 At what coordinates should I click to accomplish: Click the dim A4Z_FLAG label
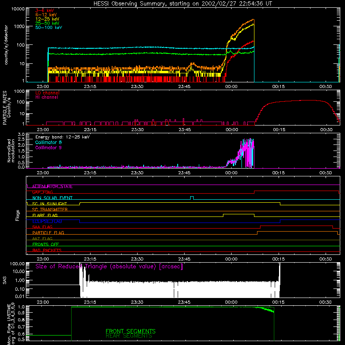point(42,239)
